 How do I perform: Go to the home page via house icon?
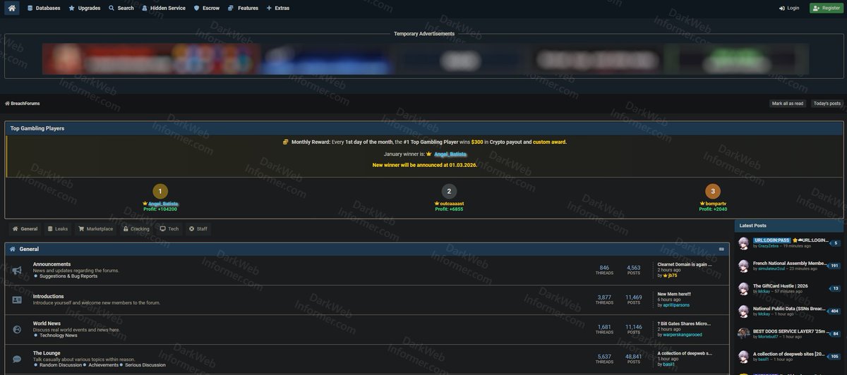tap(11, 8)
